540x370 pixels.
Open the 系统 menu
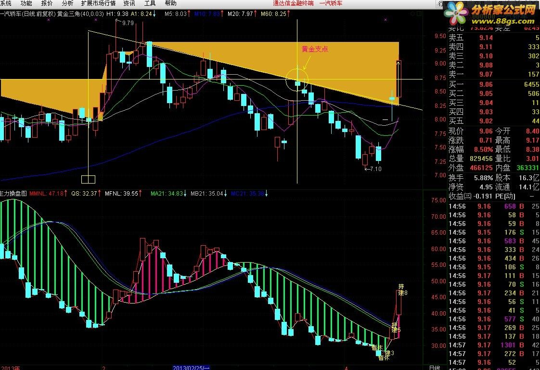[x=5, y=3]
